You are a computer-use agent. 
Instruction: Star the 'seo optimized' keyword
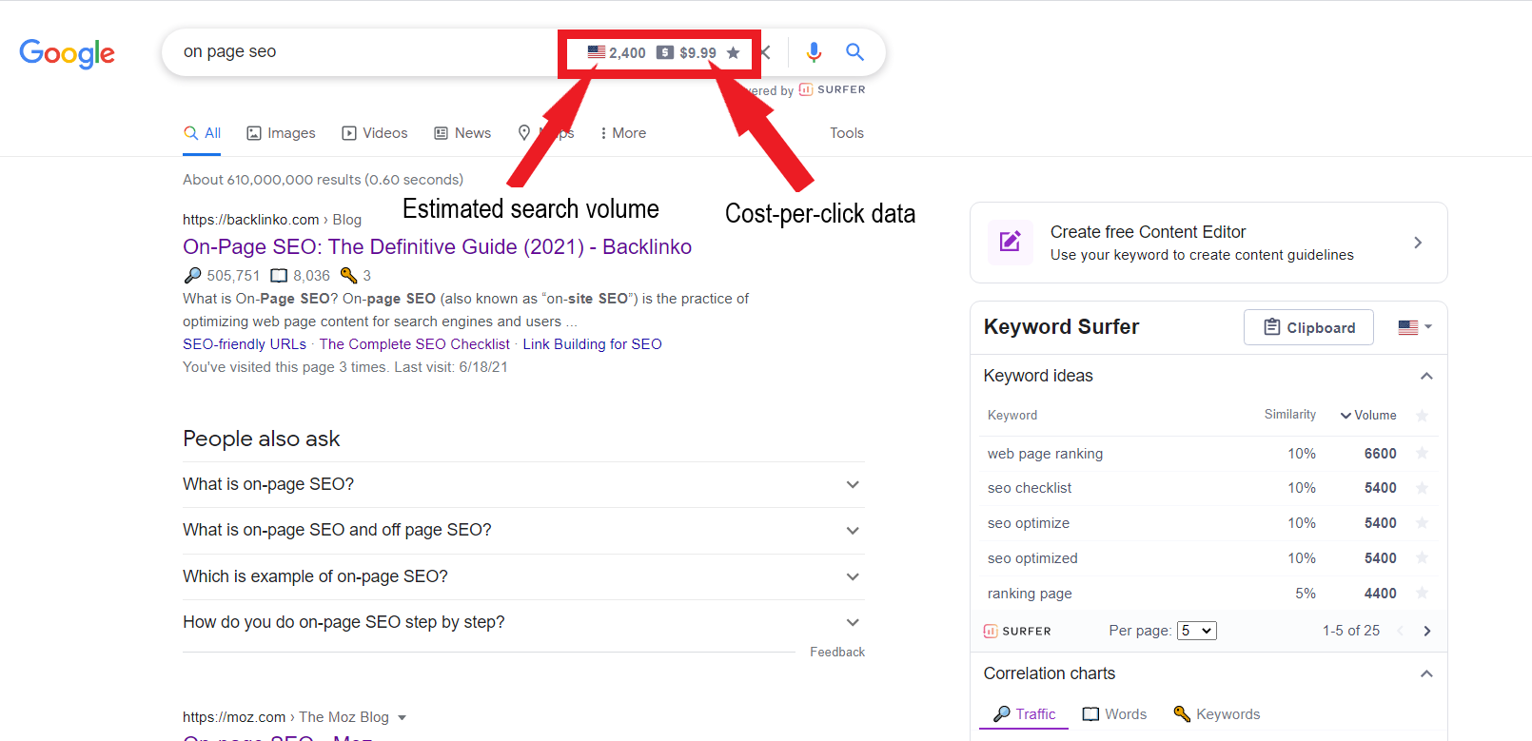point(1423,558)
